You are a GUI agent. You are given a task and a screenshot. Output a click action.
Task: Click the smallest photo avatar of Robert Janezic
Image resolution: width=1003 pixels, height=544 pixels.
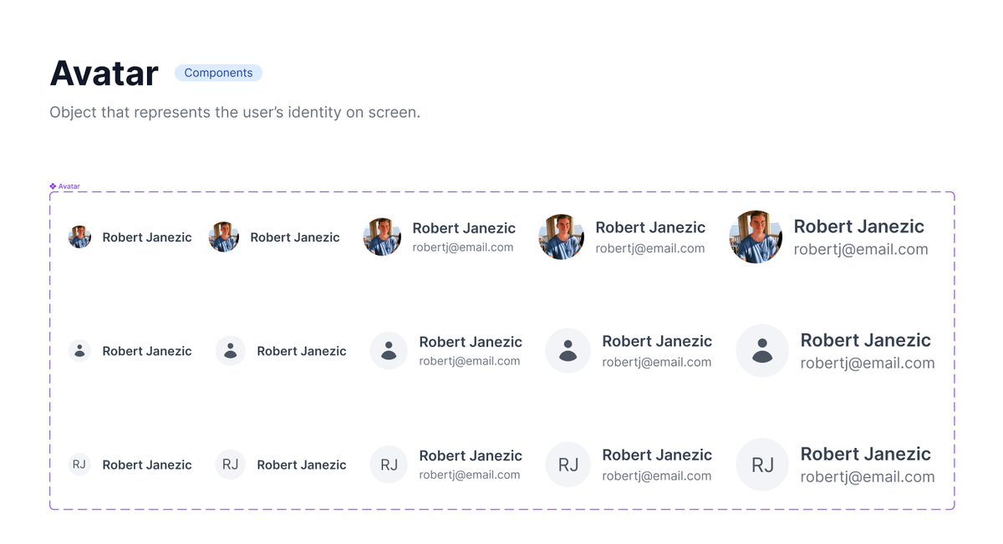pyautogui.click(x=79, y=237)
